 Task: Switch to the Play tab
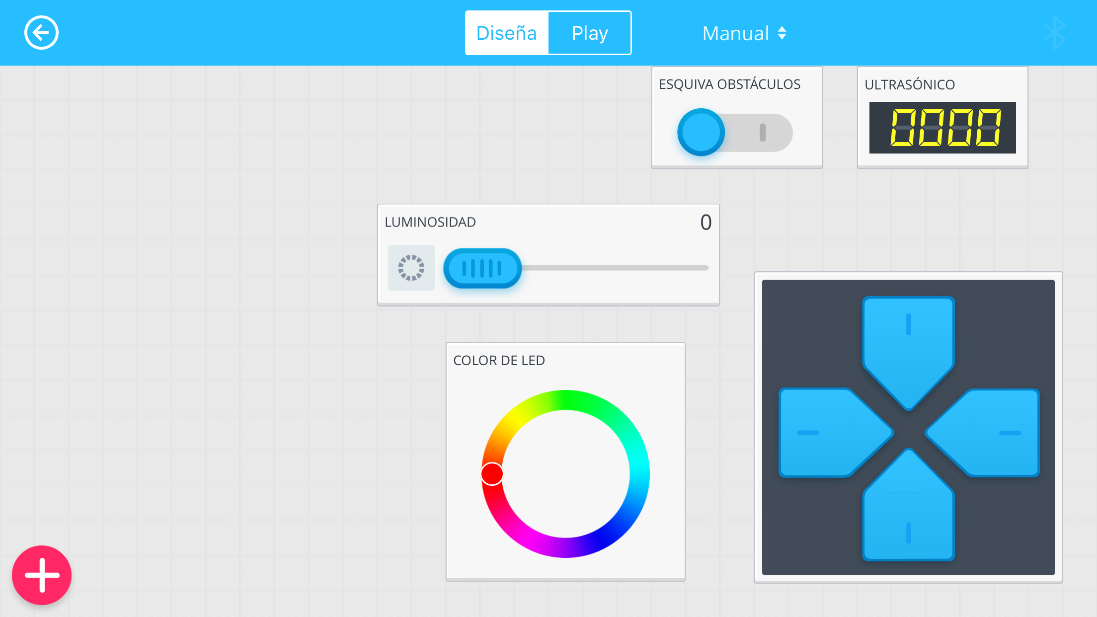pos(590,33)
